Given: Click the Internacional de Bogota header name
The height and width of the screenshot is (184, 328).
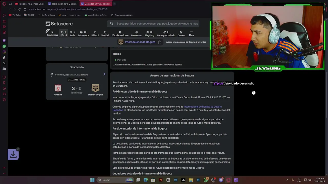Looking at the screenshot, I should 140,42.
